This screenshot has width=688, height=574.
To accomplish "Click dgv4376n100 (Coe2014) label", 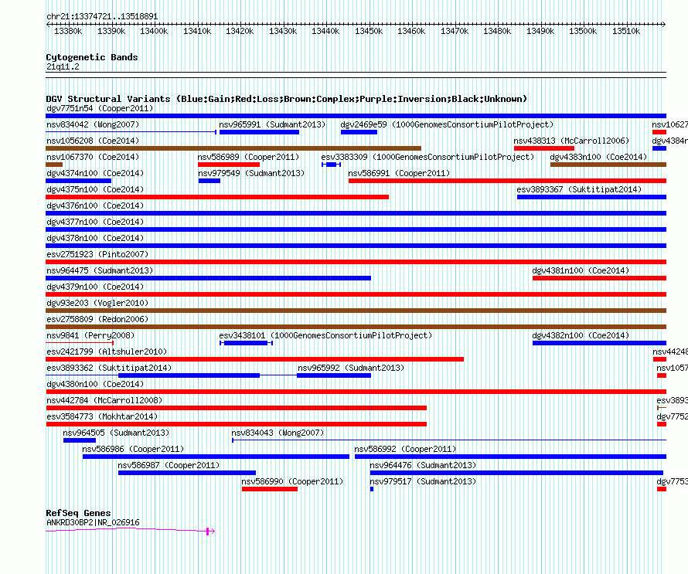I will coord(95,205).
